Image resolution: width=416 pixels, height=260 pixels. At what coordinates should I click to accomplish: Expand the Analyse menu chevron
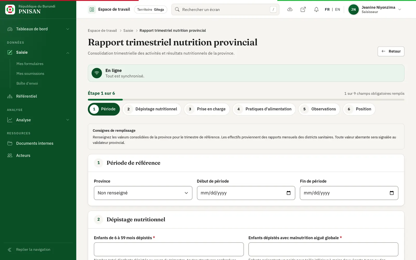pyautogui.click(x=68, y=120)
